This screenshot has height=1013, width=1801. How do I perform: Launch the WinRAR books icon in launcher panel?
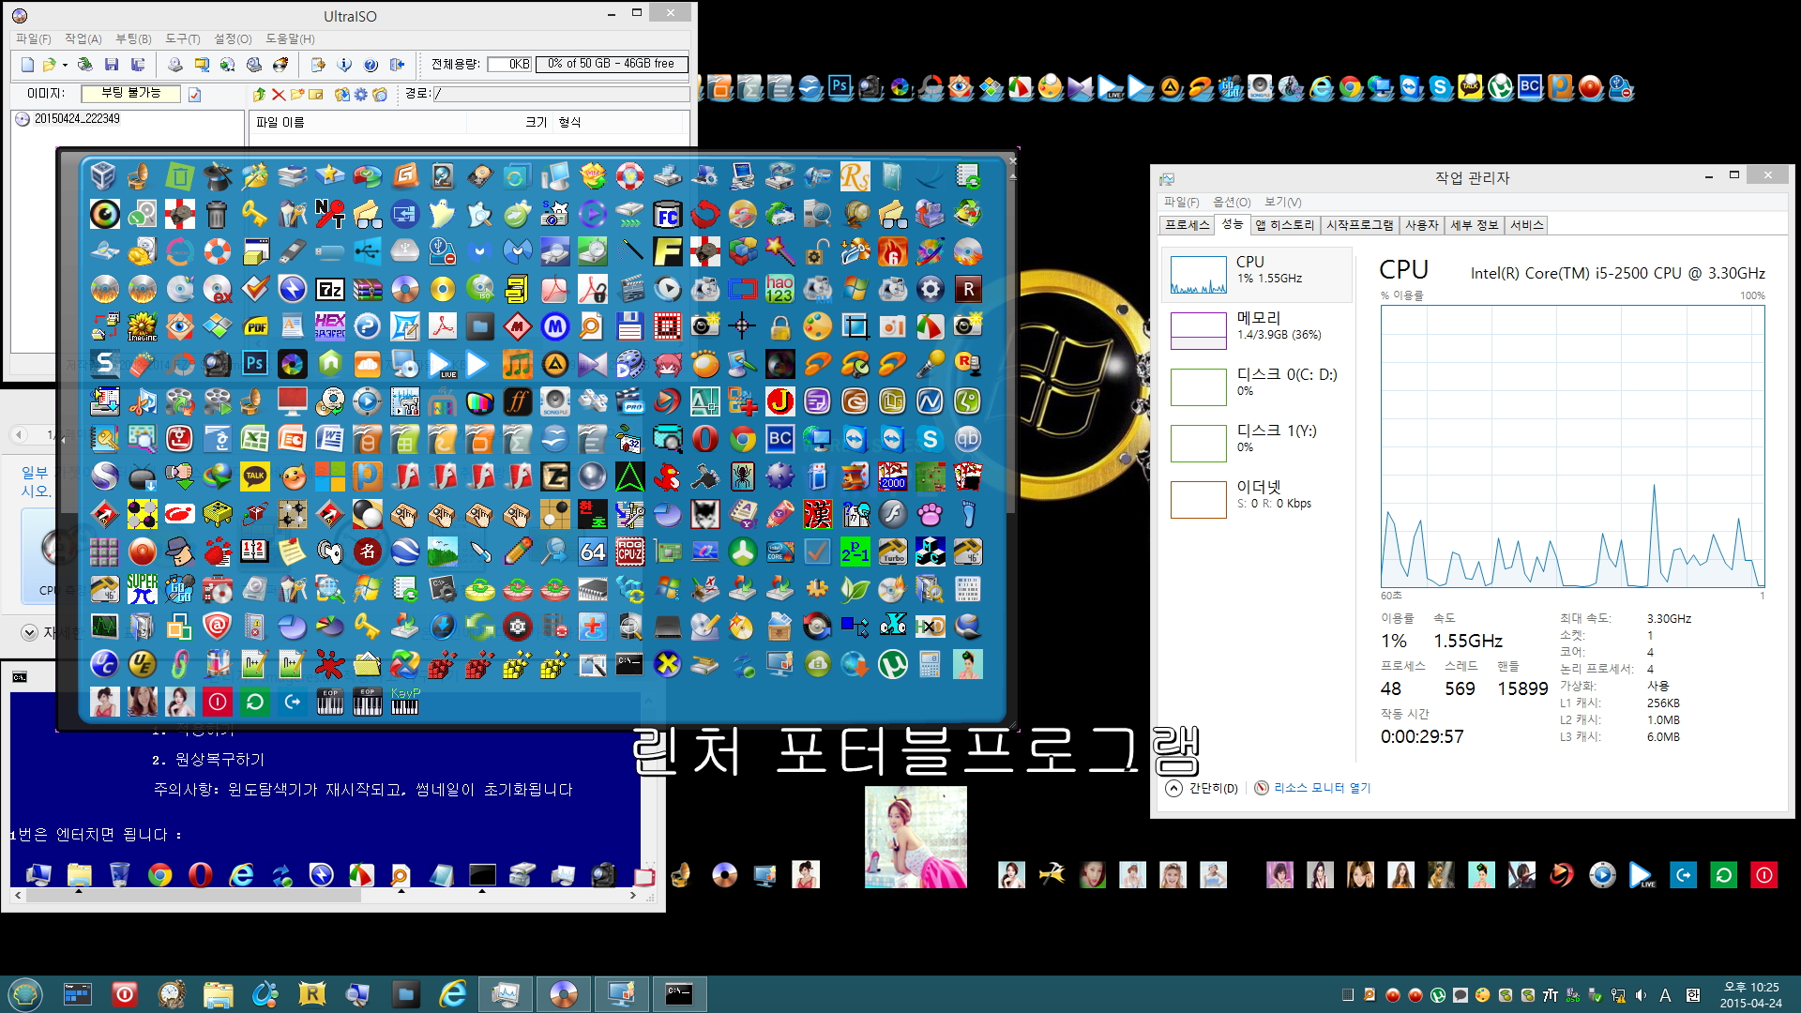pyautogui.click(x=367, y=289)
